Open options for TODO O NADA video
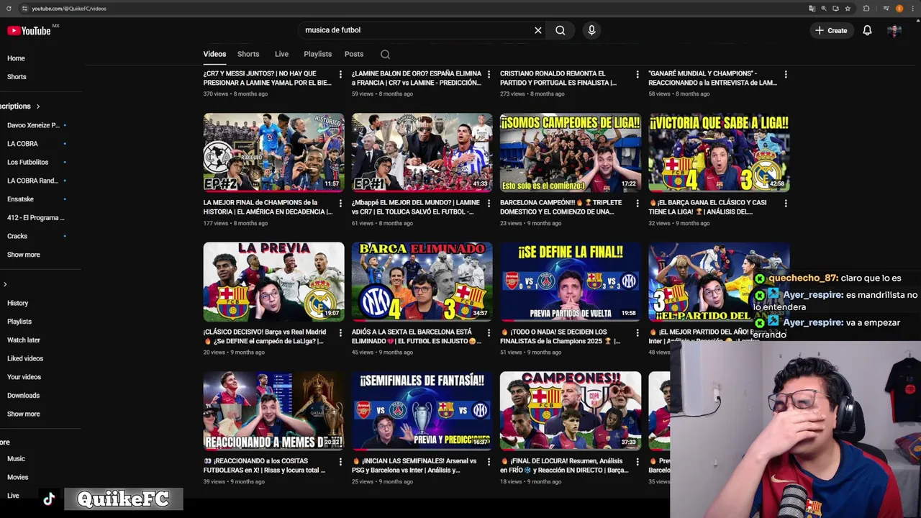The image size is (921, 518). [x=637, y=333]
